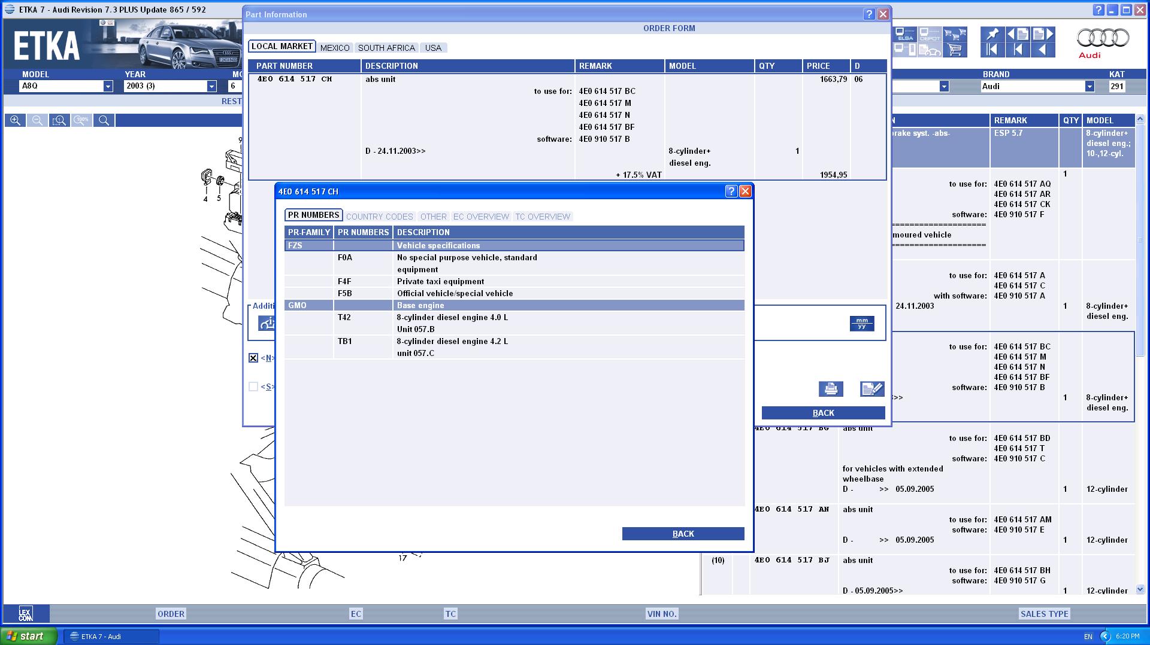Screen dimensions: 1150x645
Task: Select the EC OVERVIEW tab
Action: [481, 217]
